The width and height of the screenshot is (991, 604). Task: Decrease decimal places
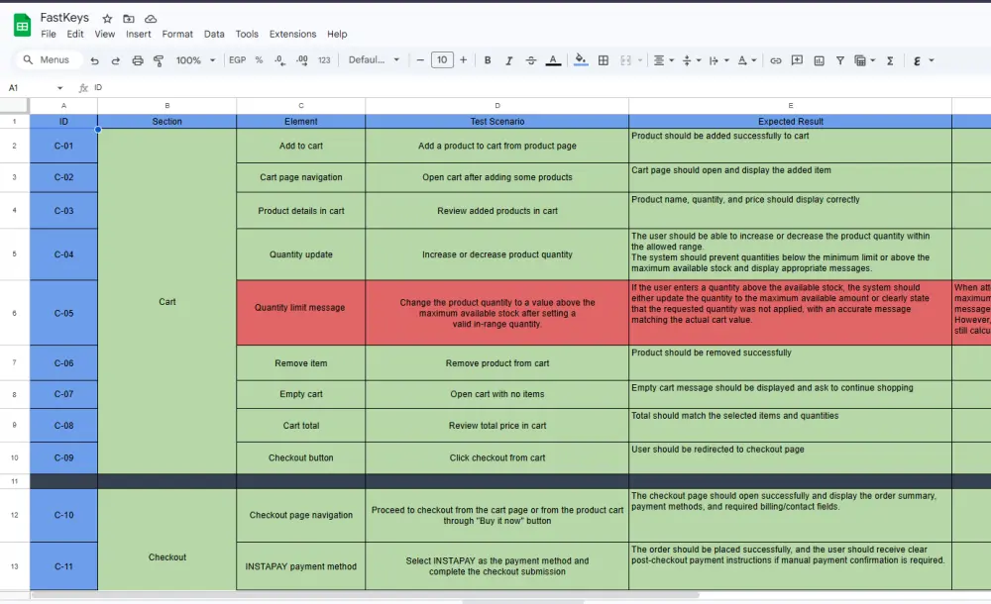[279, 60]
